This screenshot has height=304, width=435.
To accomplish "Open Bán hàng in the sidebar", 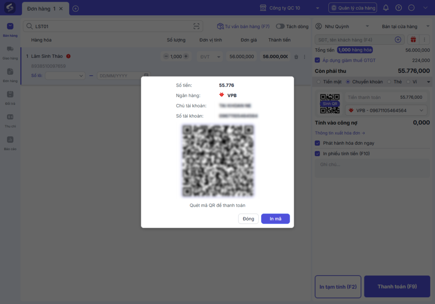I will coord(10,30).
